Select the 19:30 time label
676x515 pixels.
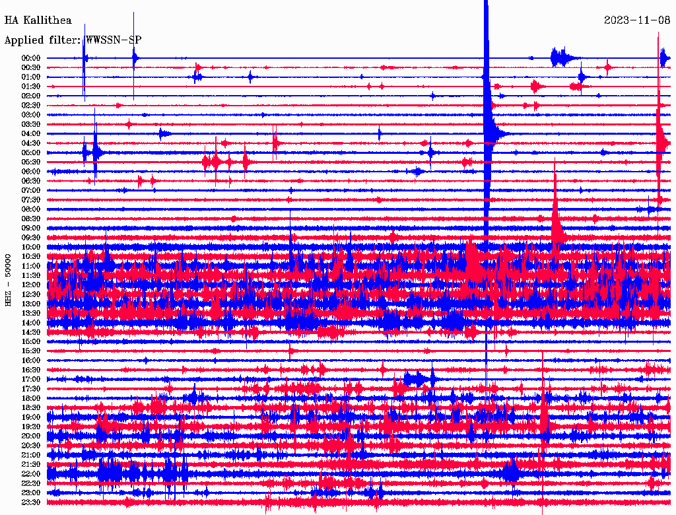31,427
